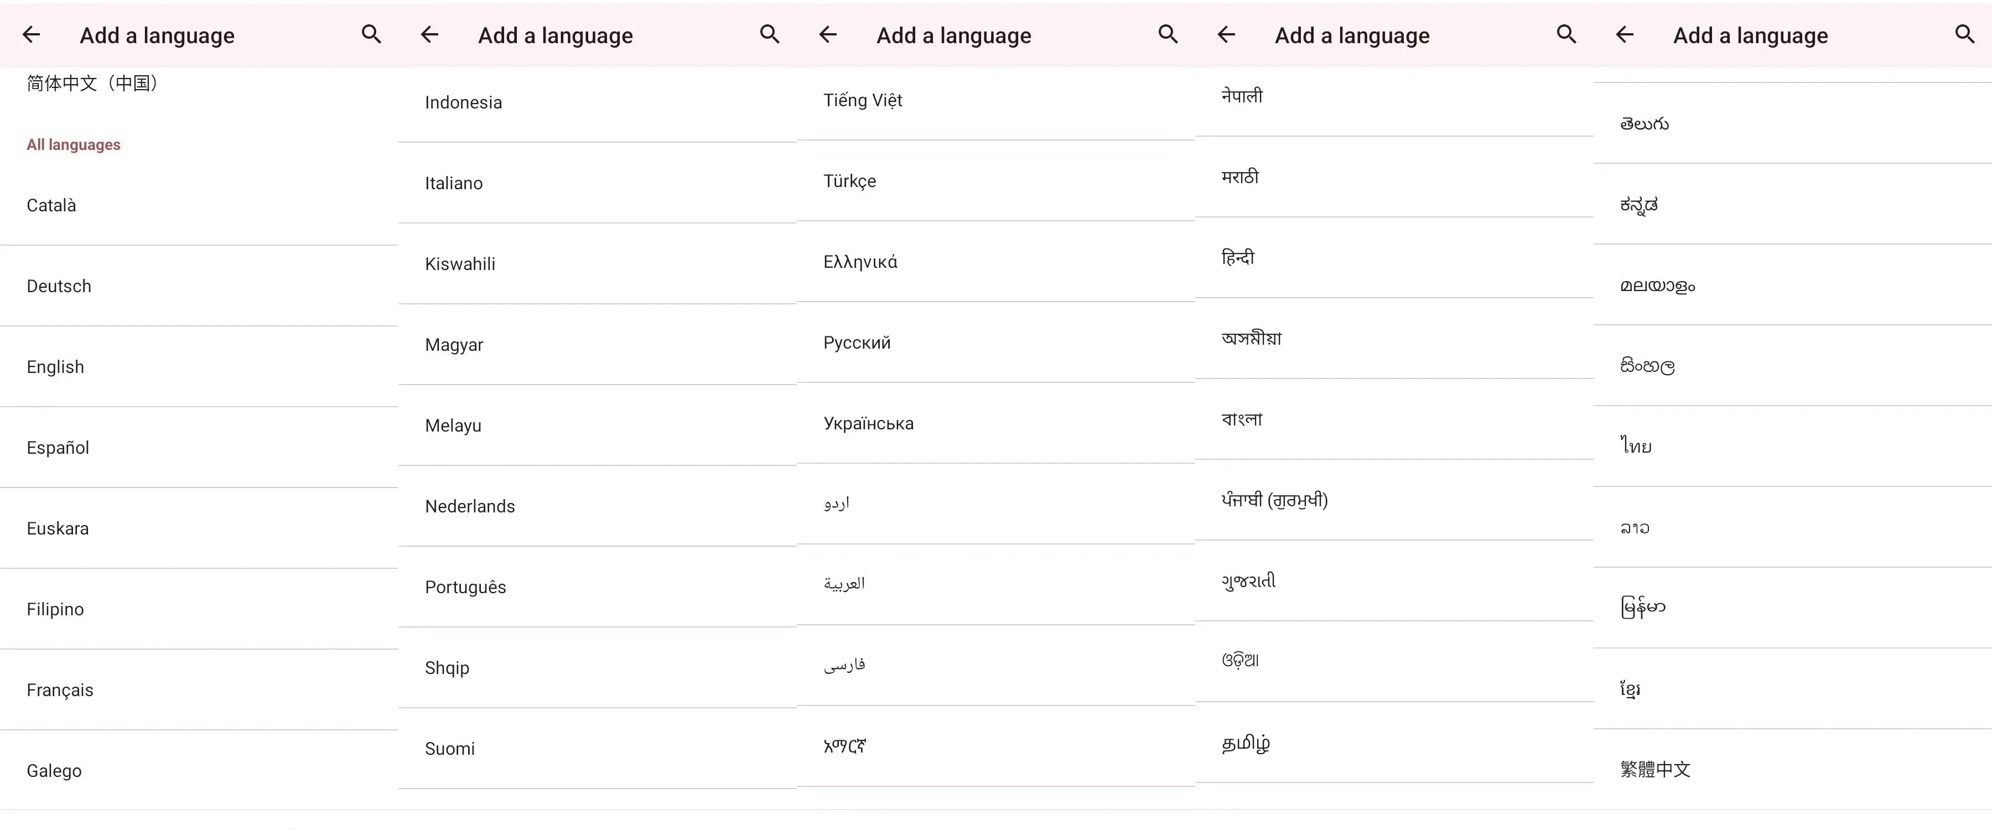
Task: Select Deutsch from the language list
Action: pos(199,286)
